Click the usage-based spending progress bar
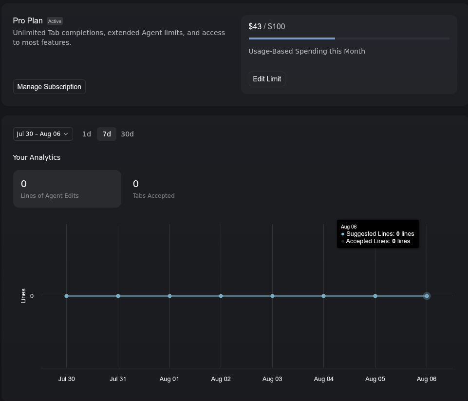The height and width of the screenshot is (401, 468). (x=349, y=38)
